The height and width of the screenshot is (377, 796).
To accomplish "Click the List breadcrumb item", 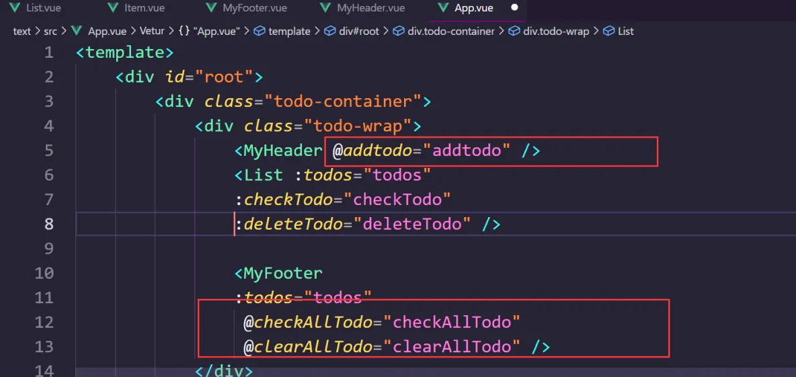I will (x=625, y=32).
